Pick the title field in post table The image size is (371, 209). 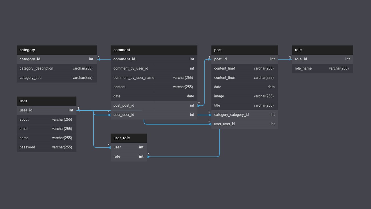point(245,106)
